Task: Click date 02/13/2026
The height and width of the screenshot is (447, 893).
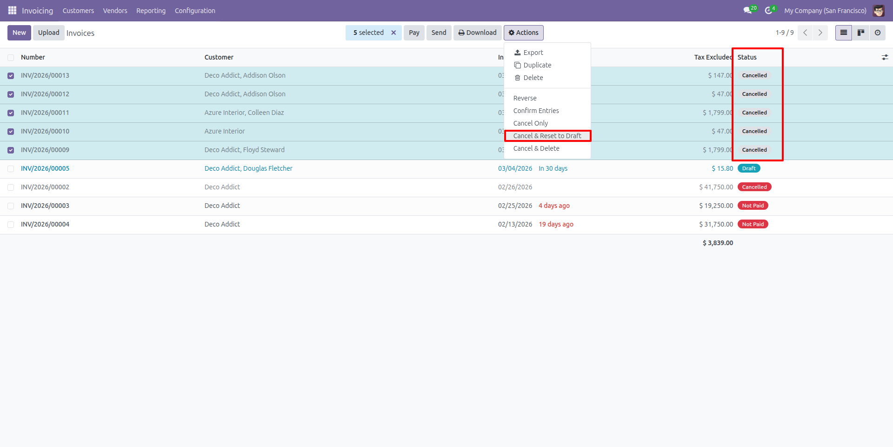Action: point(515,224)
